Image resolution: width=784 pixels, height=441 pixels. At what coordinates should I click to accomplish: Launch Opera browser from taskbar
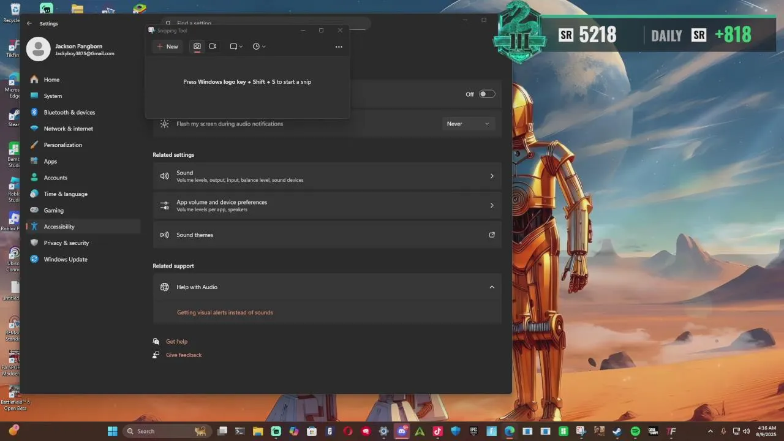point(348,431)
